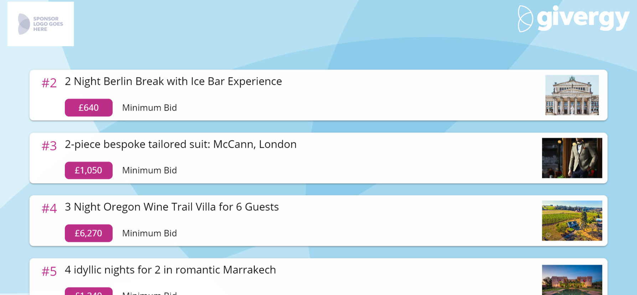Click Minimum Bid label on Oregon lot
The height and width of the screenshot is (295, 637).
click(x=149, y=233)
